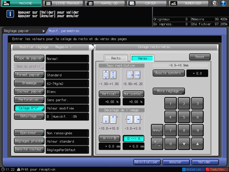This screenshot has height=172, width=229.
Task: Switch to the Recto tab
Action: coord(116,58)
